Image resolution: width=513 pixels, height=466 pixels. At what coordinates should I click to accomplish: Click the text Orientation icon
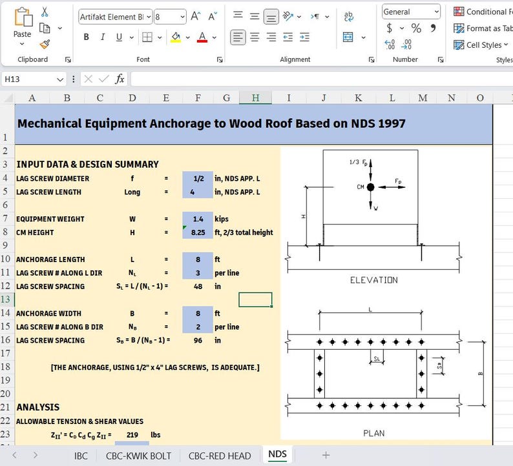[x=288, y=16]
